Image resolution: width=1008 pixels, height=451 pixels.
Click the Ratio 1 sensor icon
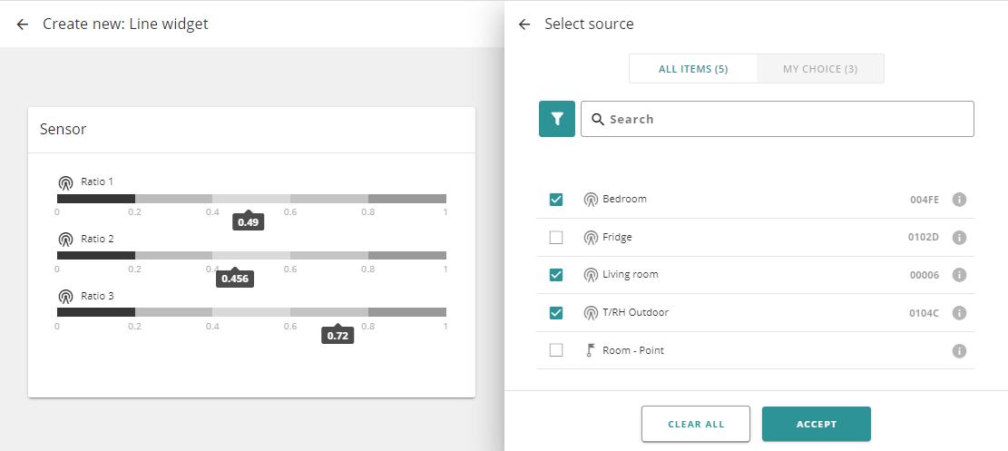pos(65,182)
